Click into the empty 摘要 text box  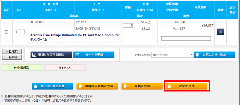[x=186, y=38]
